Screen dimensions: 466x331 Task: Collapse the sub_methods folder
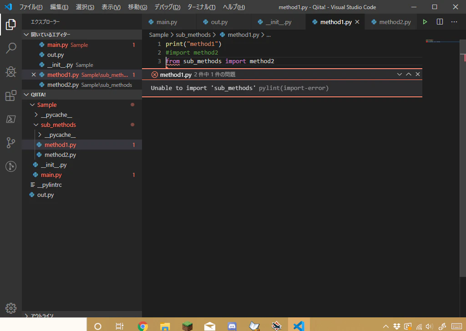pos(36,125)
